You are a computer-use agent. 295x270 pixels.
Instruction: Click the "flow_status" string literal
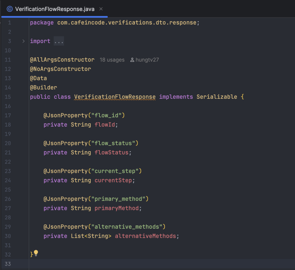(x=113, y=143)
